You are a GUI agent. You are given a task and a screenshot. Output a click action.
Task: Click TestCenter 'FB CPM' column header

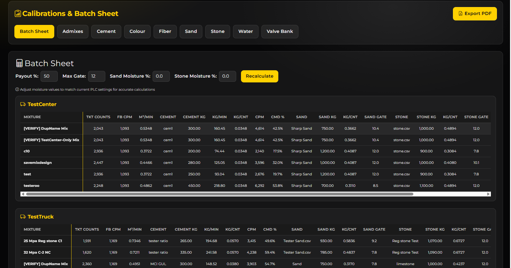[124, 117]
